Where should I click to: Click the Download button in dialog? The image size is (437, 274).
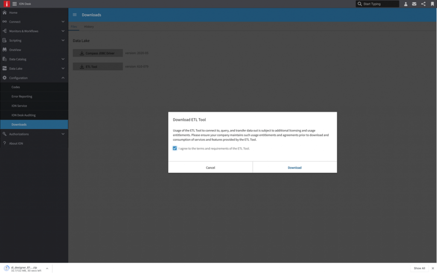[294, 168]
